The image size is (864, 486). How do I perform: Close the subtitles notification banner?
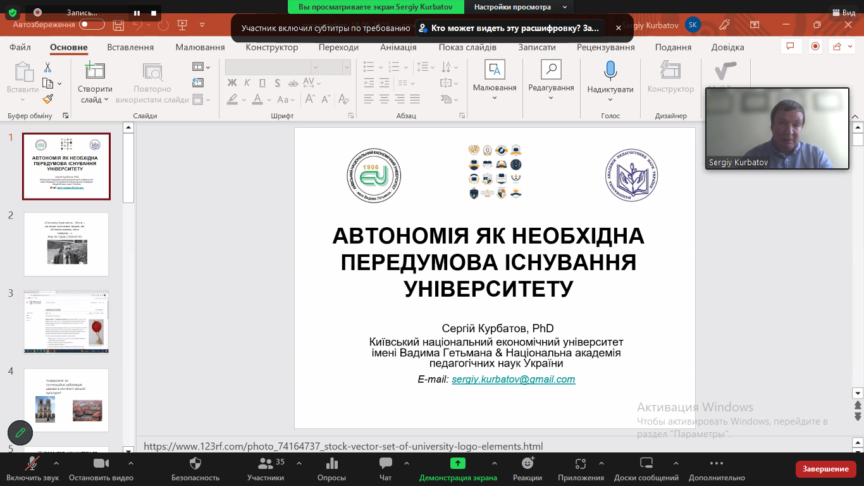coord(619,28)
